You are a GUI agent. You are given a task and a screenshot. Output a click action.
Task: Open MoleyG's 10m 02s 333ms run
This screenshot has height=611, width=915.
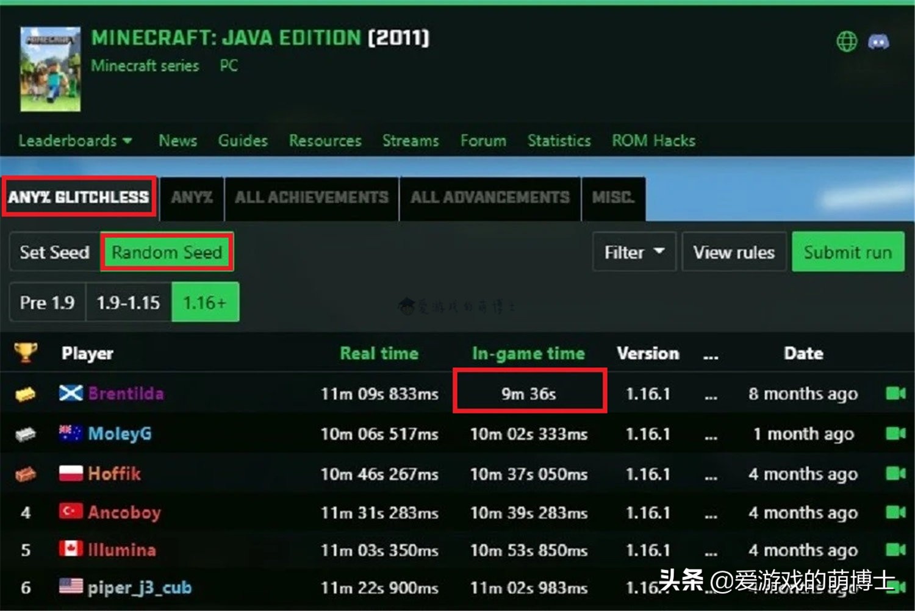[529, 434]
